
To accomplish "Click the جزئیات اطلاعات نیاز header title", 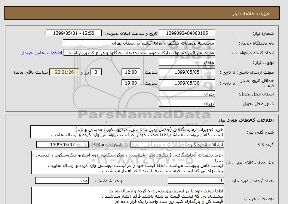I will click(x=251, y=13).
